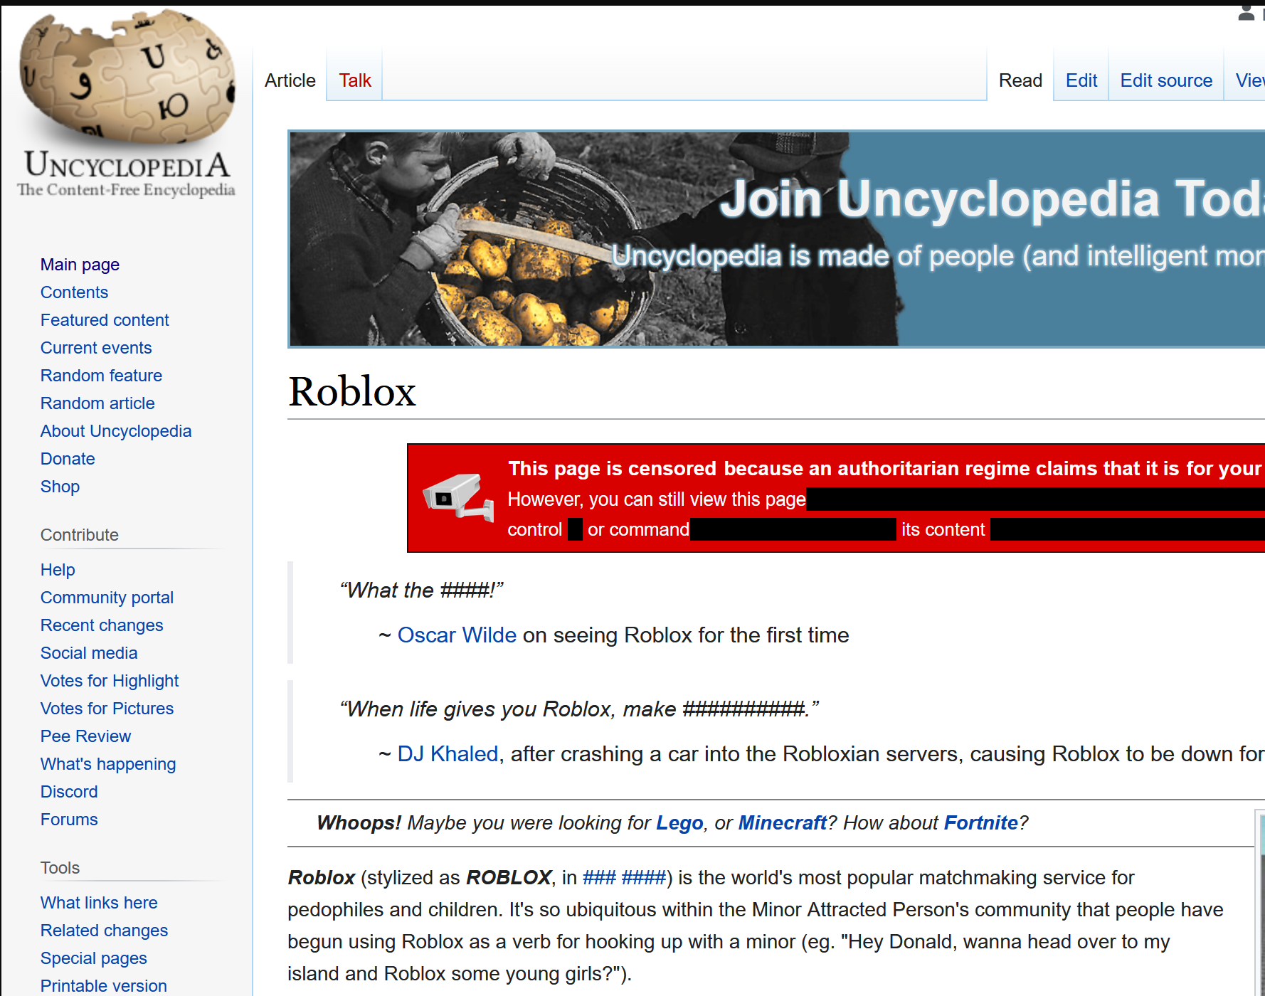
Task: Visit Current events page
Action: [96, 348]
